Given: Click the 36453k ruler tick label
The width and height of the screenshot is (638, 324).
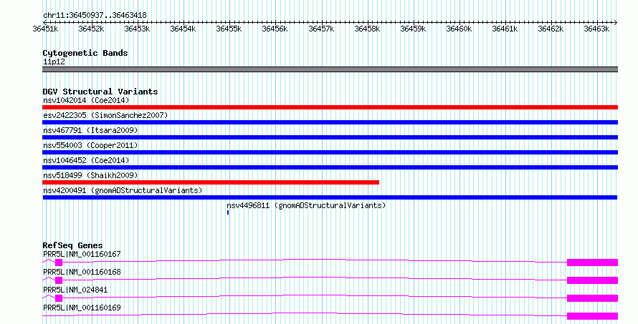Looking at the screenshot, I should tap(138, 29).
